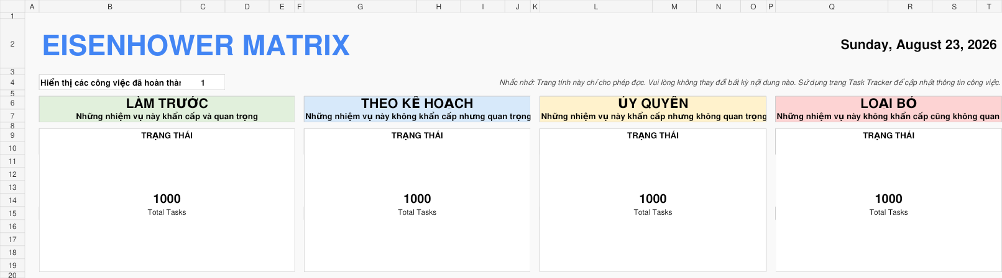
Task: Click the 1000 count in LÀM TRƯỚC panel
Action: point(167,199)
